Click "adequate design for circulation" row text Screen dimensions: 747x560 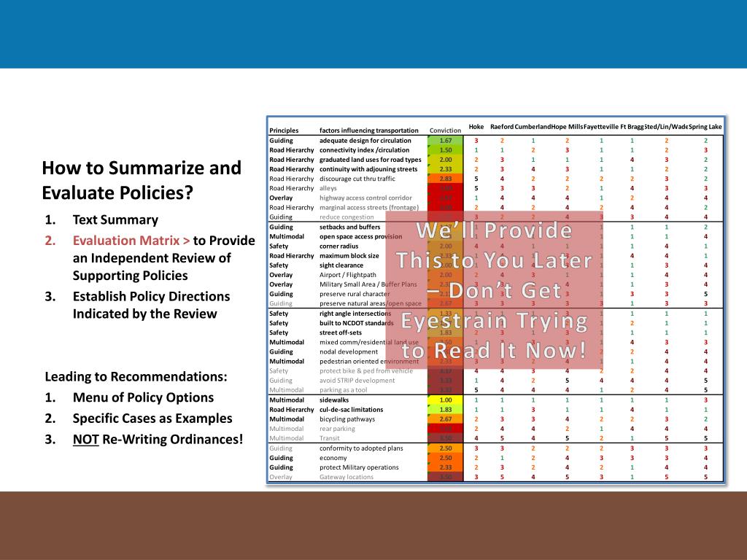(x=365, y=141)
